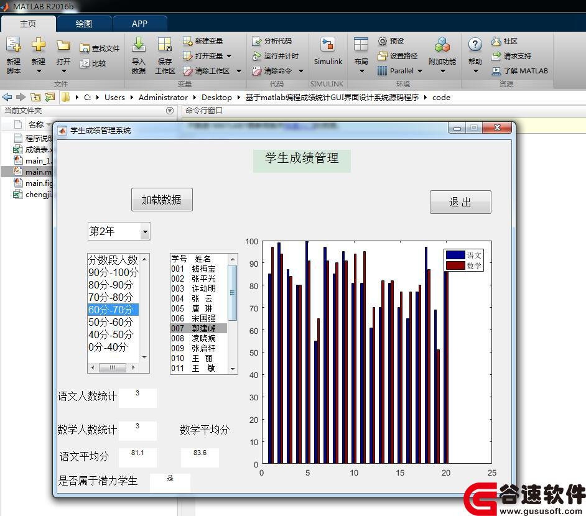Click the 数学平均分 value field showing 83.6
586x516 pixels.
[200, 458]
